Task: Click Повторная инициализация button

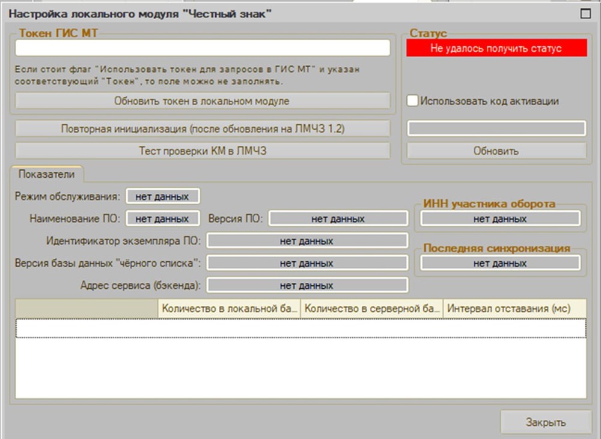Action: point(203,129)
